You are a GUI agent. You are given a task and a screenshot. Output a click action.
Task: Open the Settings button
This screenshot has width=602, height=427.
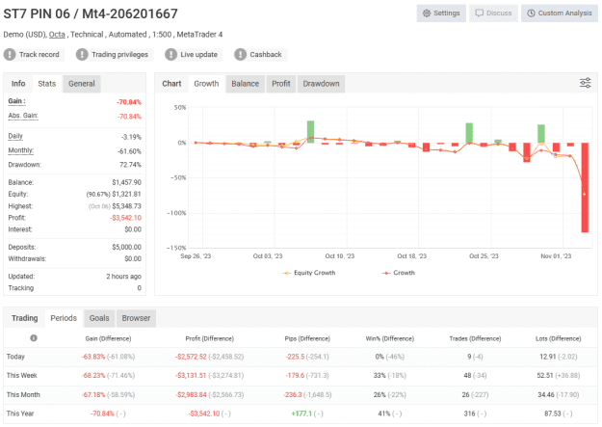(441, 13)
